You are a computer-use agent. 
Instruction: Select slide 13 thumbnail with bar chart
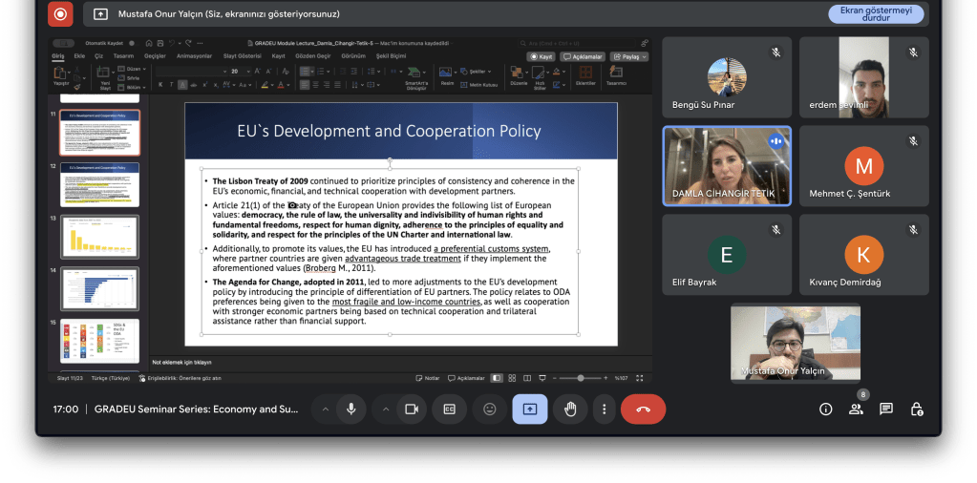pyautogui.click(x=99, y=235)
